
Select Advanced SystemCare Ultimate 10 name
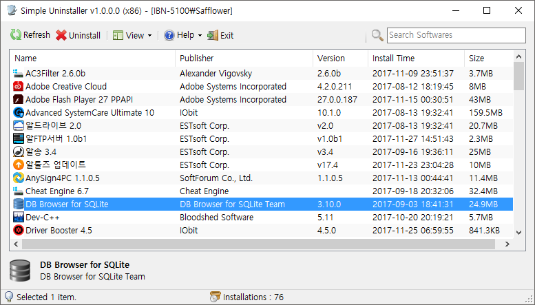(90, 113)
